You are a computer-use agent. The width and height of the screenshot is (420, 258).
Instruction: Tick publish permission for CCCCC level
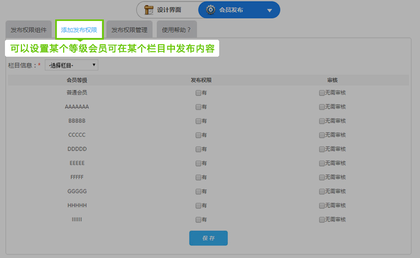[198, 135]
